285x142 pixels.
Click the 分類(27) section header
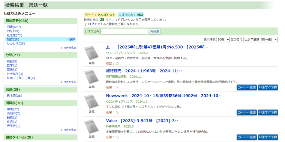pyautogui.click(x=41, y=55)
